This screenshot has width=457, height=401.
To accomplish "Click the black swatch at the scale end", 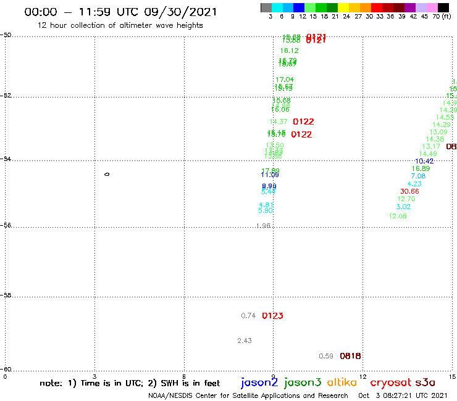I will (x=443, y=7).
